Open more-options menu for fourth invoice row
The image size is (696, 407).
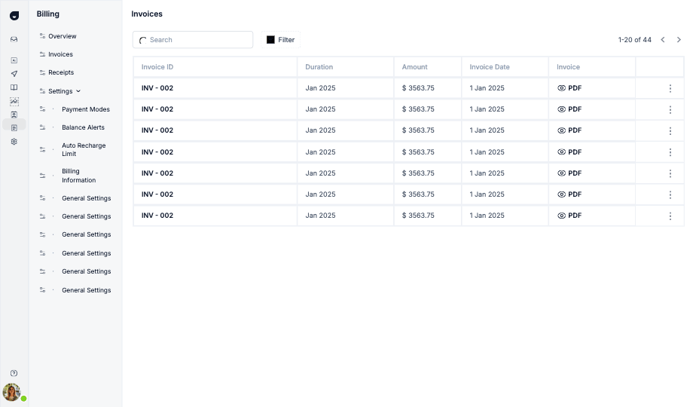point(670,152)
